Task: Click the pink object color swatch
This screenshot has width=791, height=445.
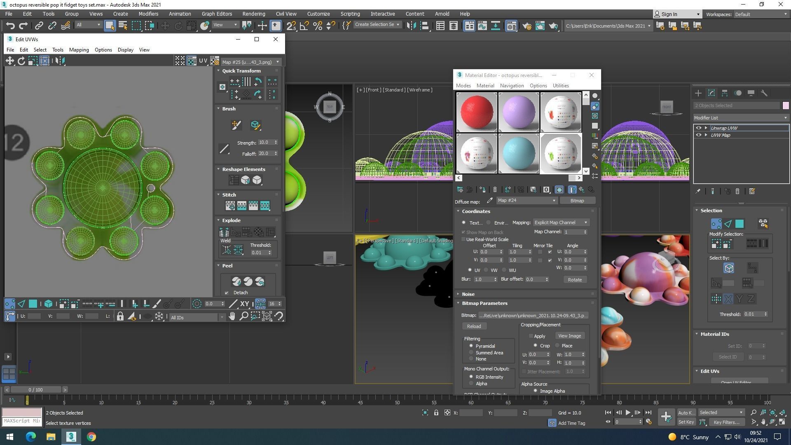Action: [x=785, y=105]
